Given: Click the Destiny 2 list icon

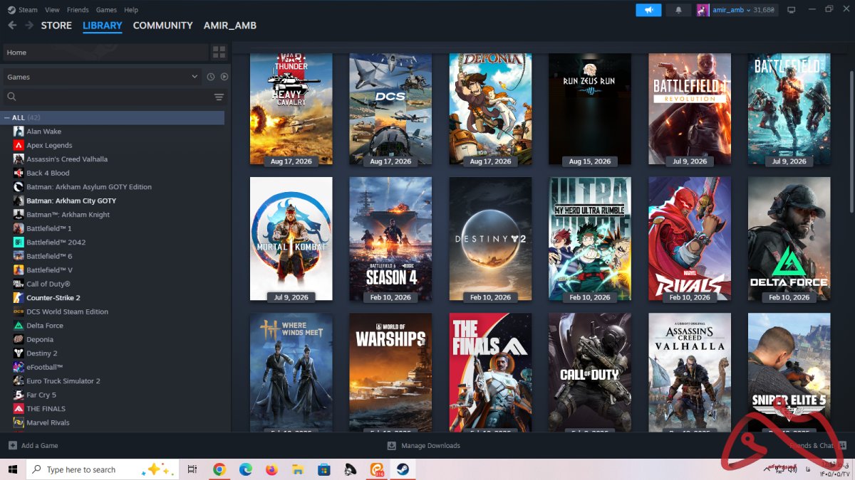Looking at the screenshot, I should (19, 353).
